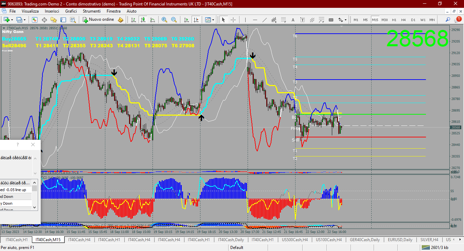Switch to the EURUSD,Daily chart tab

400,240
